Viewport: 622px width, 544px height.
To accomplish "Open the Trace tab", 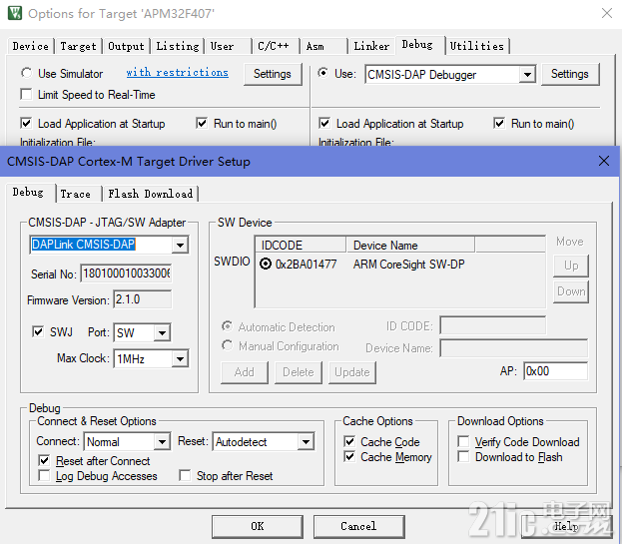I will click(79, 194).
